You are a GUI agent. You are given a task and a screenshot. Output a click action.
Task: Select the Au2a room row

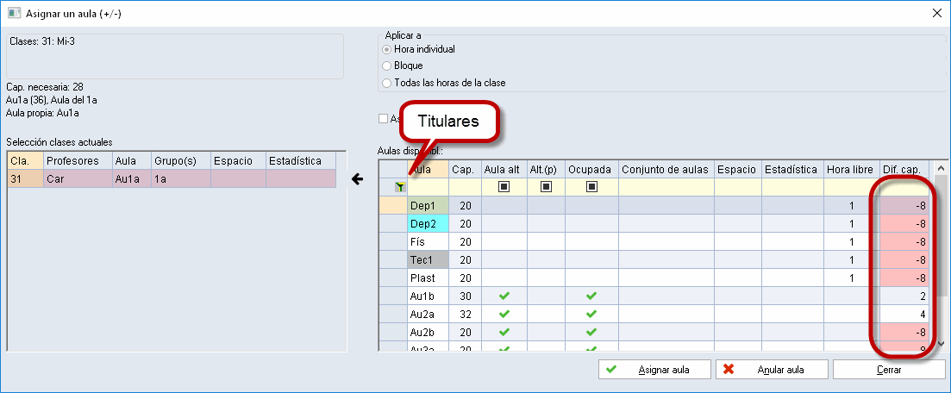(654, 315)
